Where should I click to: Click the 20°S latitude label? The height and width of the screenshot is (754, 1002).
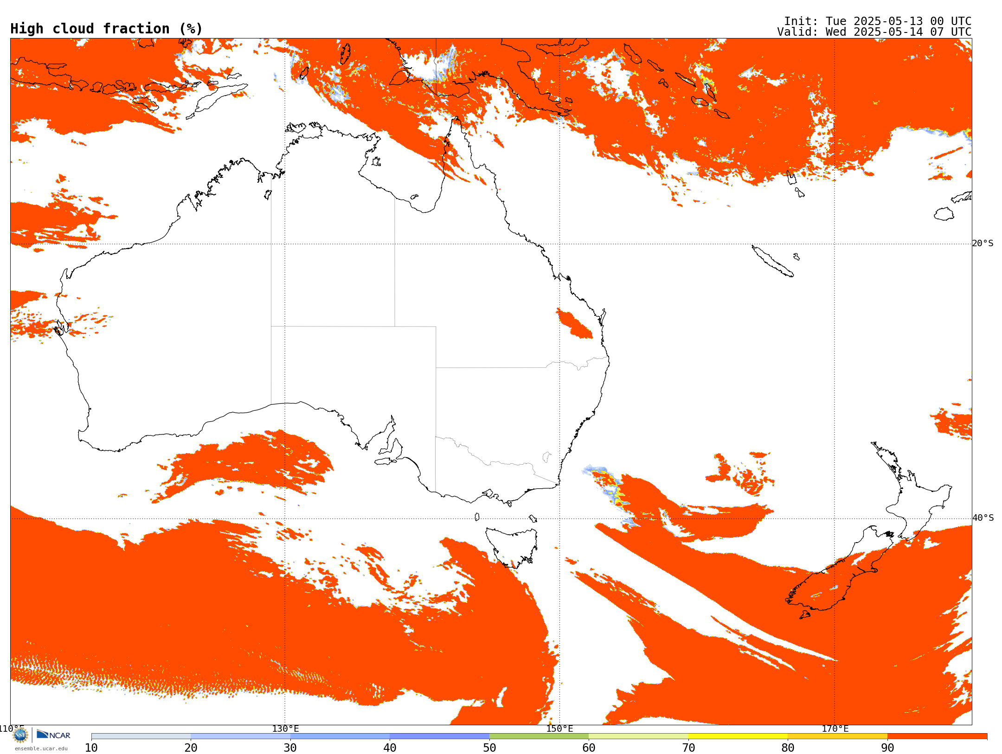983,243
